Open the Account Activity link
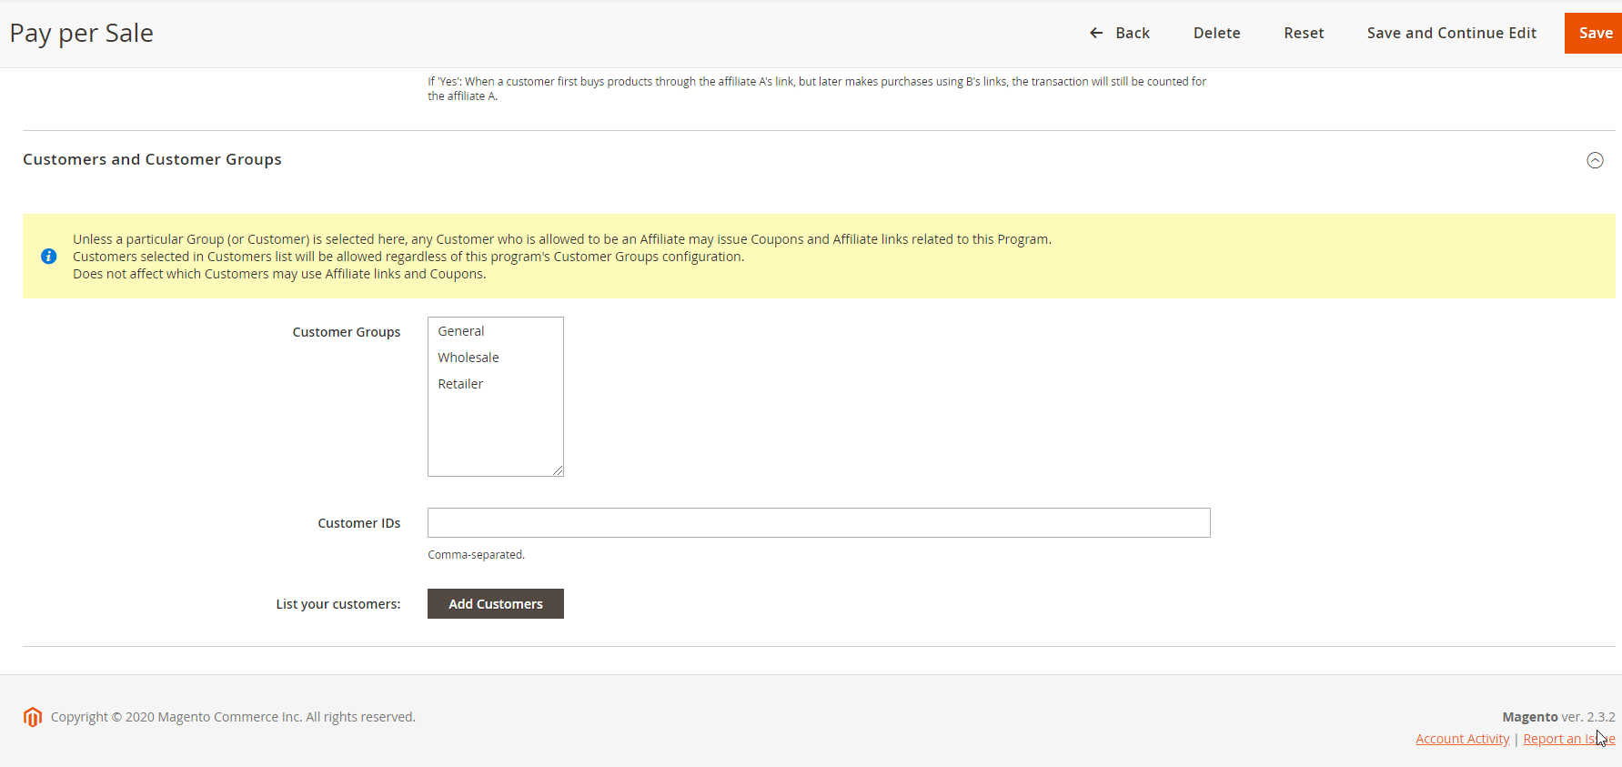 click(1462, 739)
